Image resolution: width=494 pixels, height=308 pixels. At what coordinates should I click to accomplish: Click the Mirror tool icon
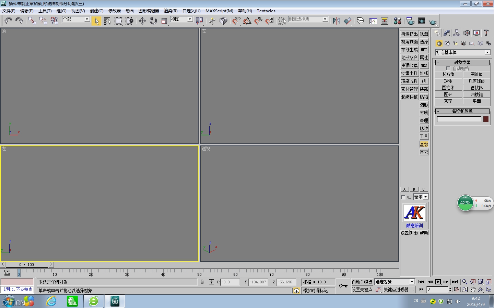coord(336,21)
